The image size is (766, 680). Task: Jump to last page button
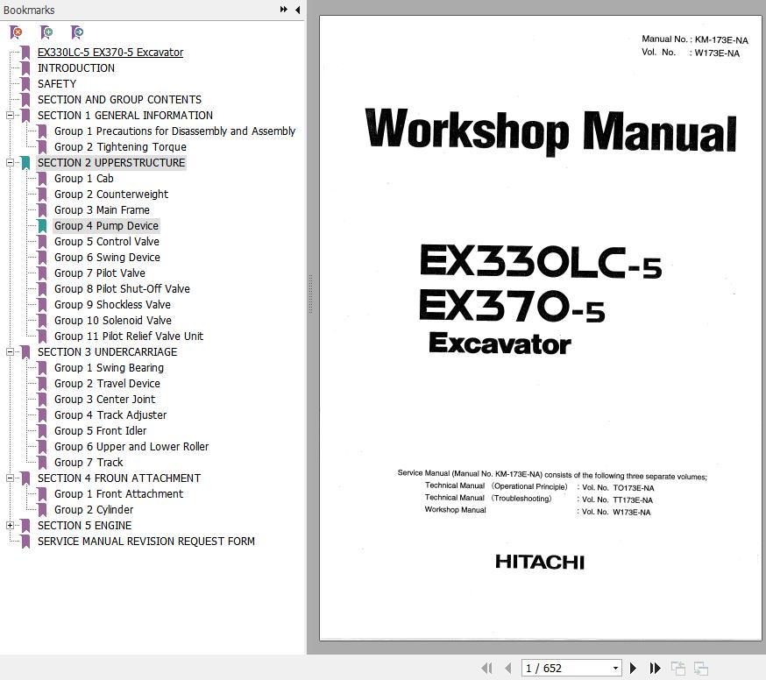click(655, 668)
